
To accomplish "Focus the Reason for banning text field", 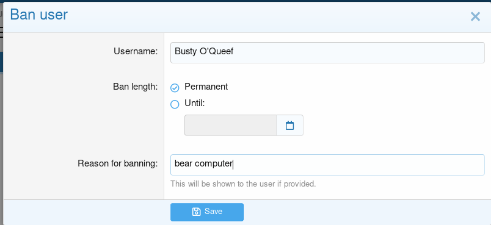I will pos(327,165).
